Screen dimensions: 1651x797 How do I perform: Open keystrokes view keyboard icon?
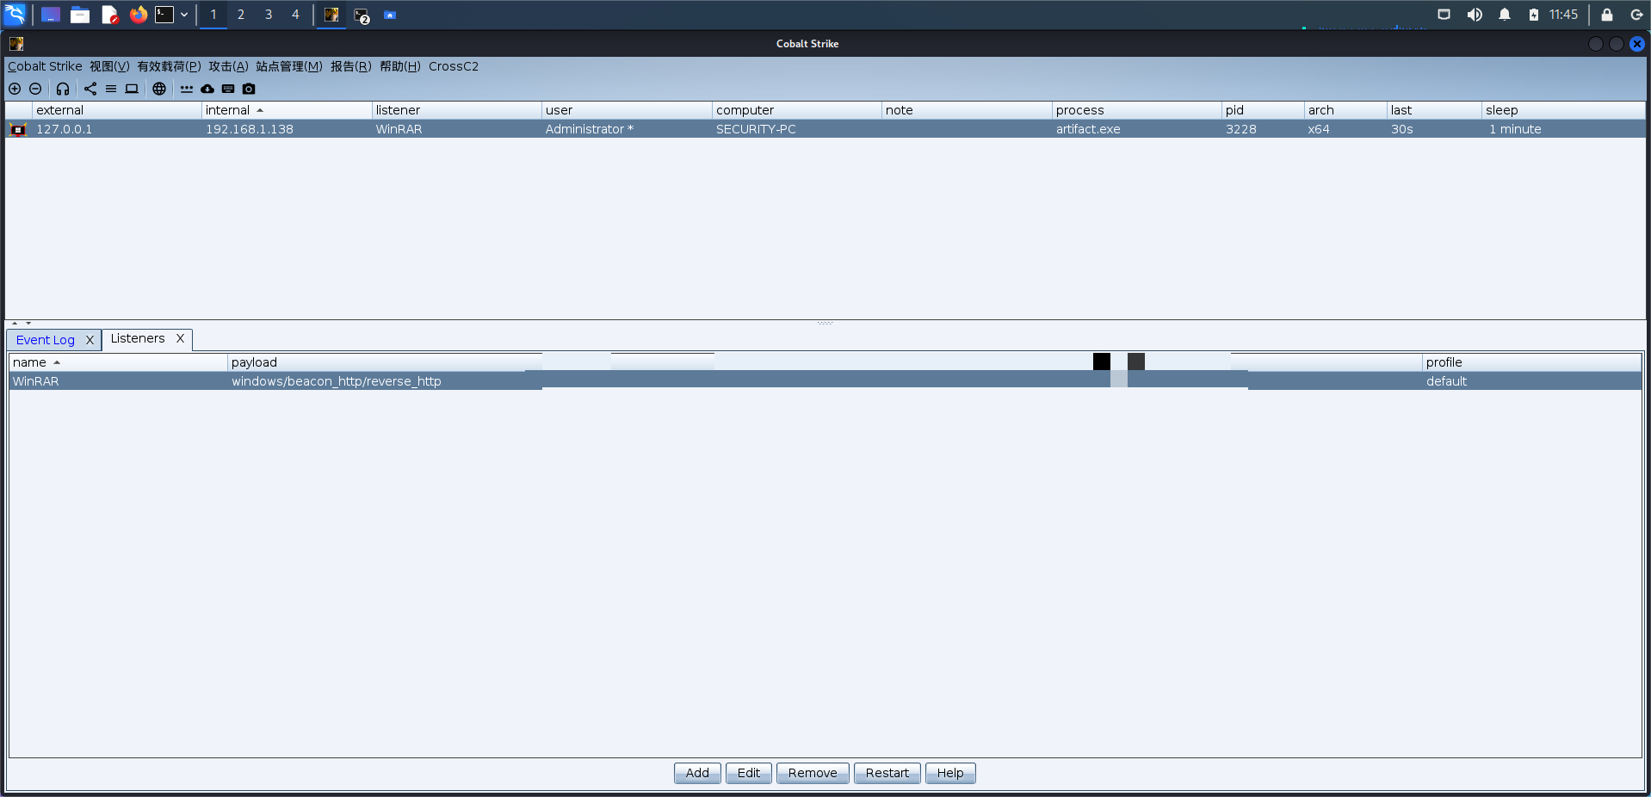click(x=228, y=89)
